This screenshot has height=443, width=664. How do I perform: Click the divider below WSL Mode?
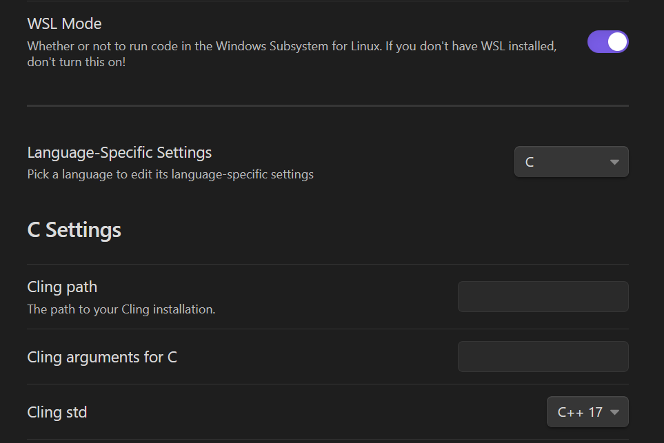[328, 106]
